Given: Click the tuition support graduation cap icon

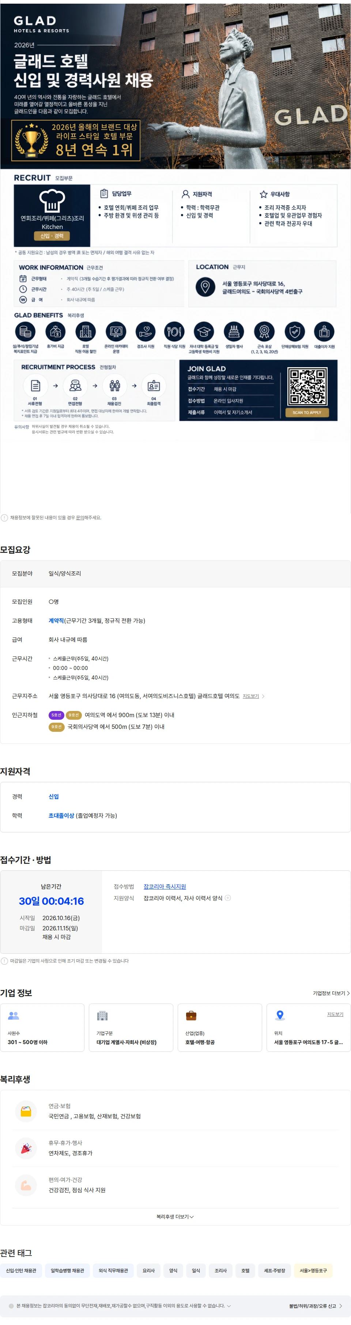Looking at the screenshot, I should [x=204, y=332].
